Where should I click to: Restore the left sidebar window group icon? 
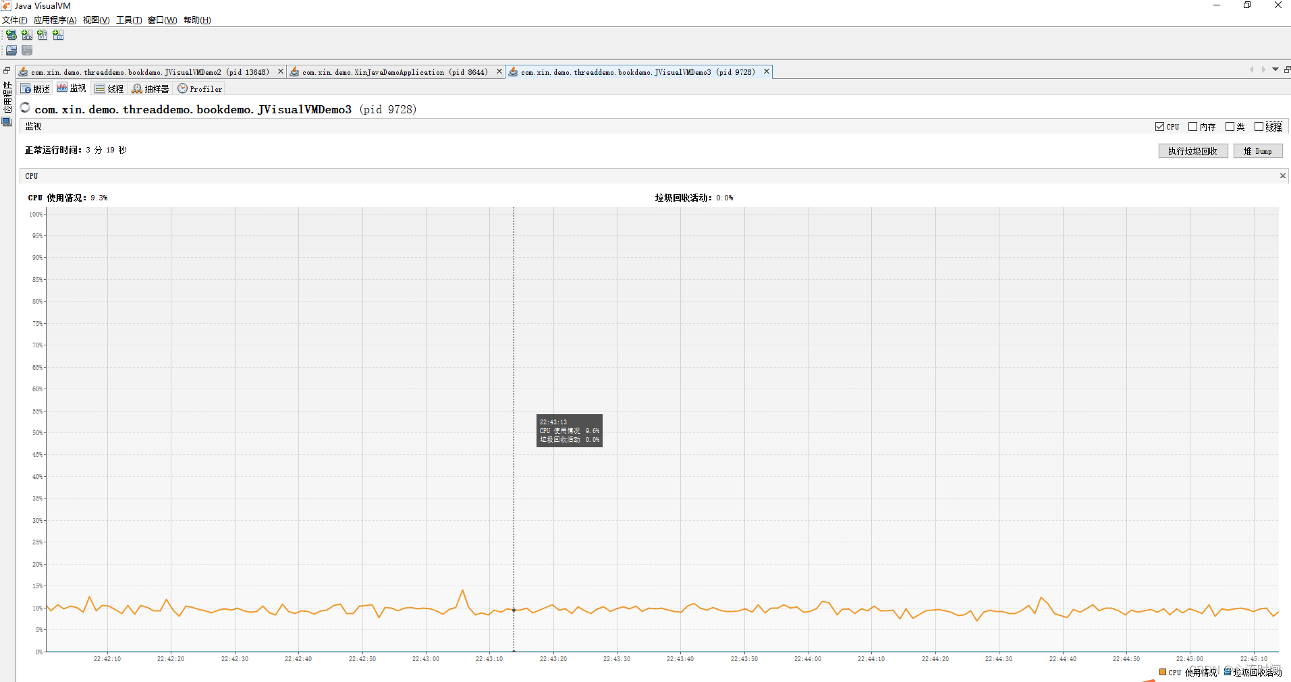click(x=7, y=70)
